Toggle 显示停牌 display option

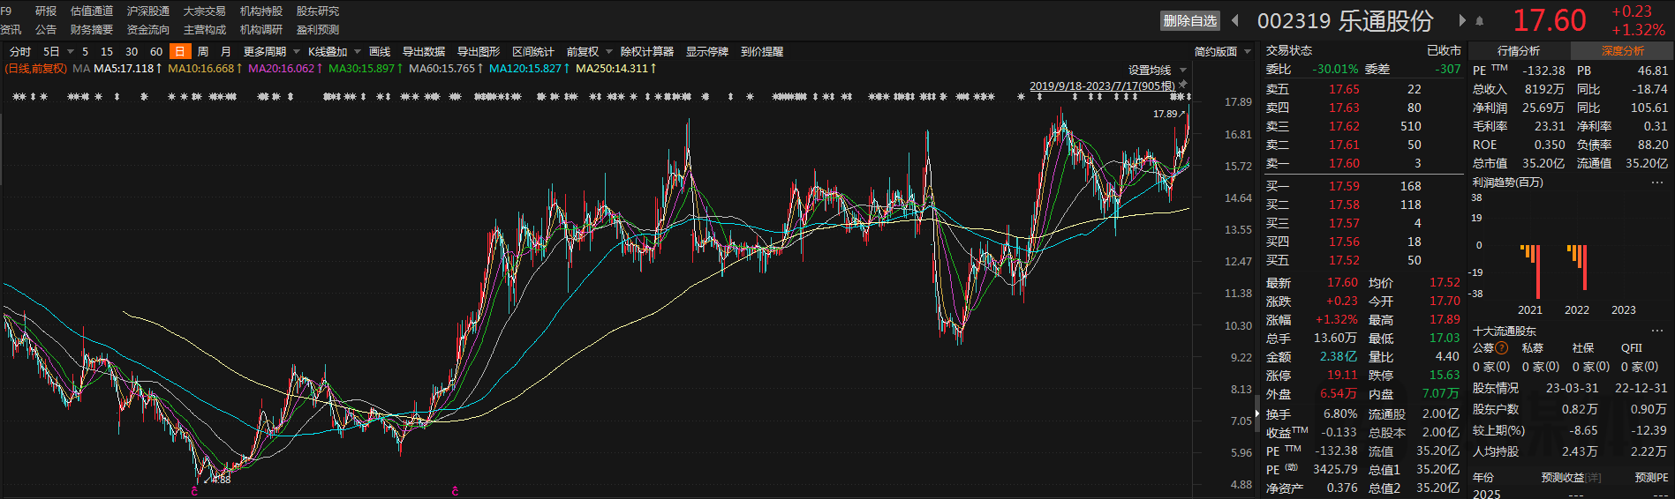(707, 52)
